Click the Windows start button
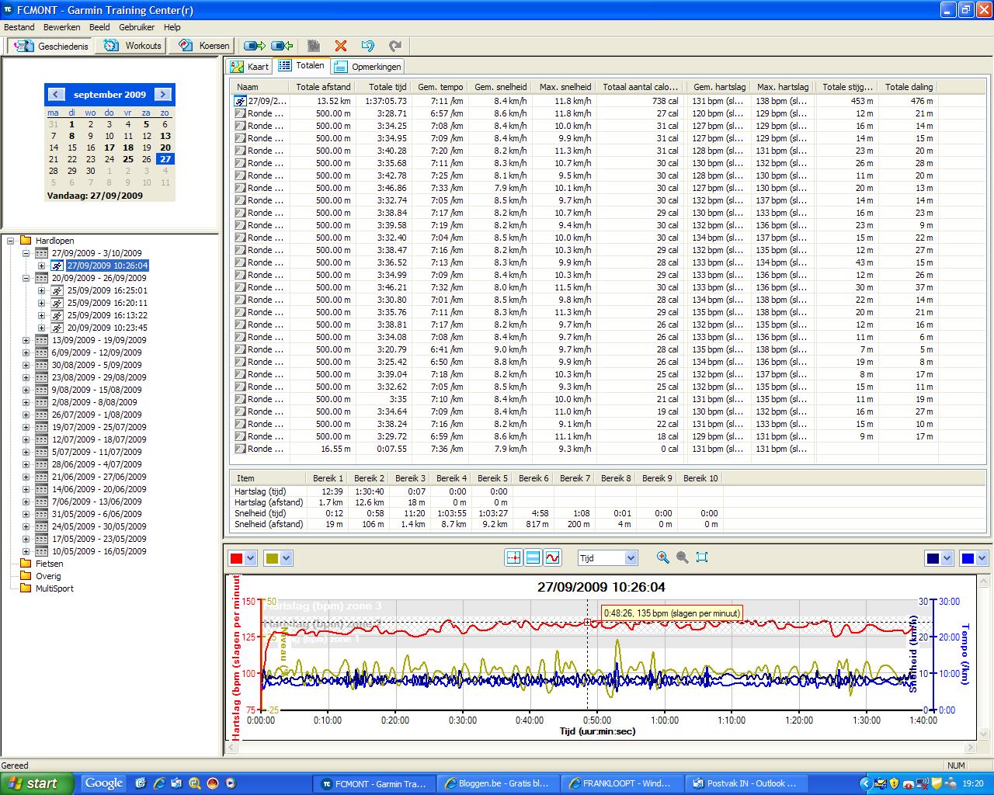994x795 pixels. tap(37, 783)
